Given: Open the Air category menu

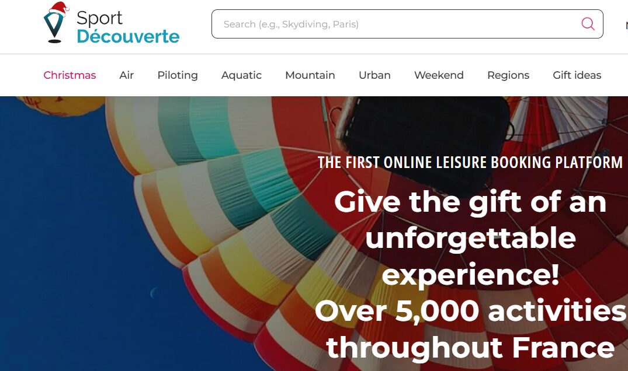Looking at the screenshot, I should pyautogui.click(x=127, y=75).
